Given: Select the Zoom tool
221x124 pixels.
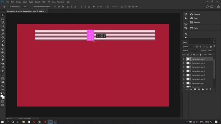Looking at the screenshot, I should 3,86.
